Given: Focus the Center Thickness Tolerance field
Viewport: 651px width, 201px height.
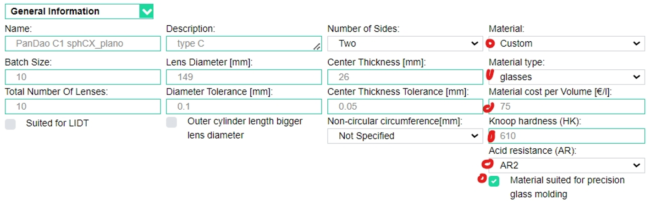Looking at the screenshot, I should pyautogui.click(x=405, y=106).
